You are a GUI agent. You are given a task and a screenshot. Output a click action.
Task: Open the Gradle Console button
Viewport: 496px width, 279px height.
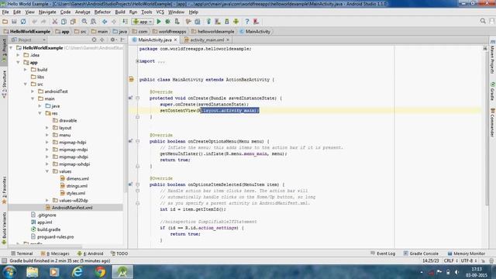[421, 253]
